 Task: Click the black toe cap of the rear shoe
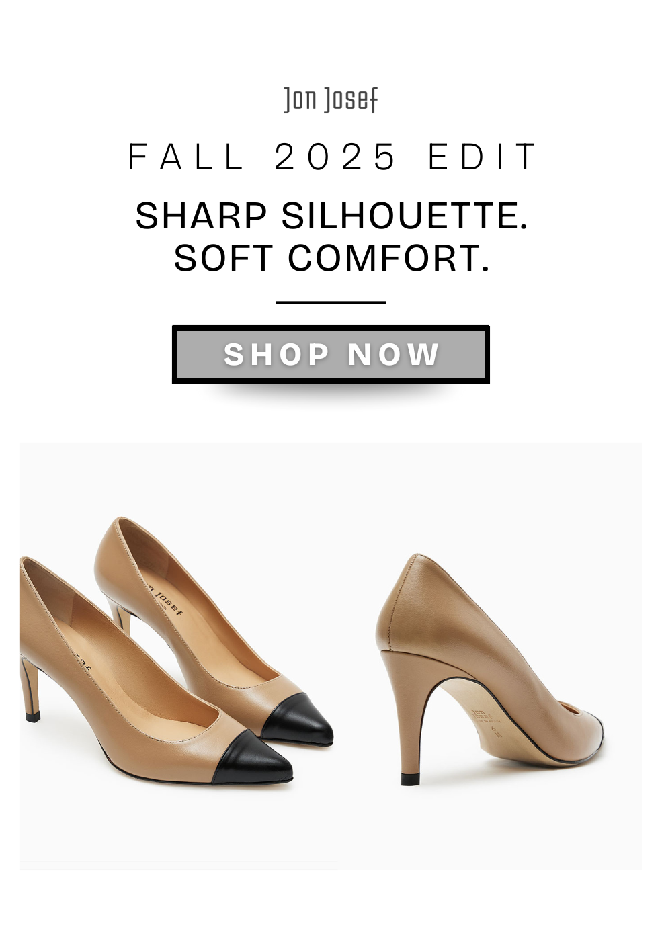point(299,720)
